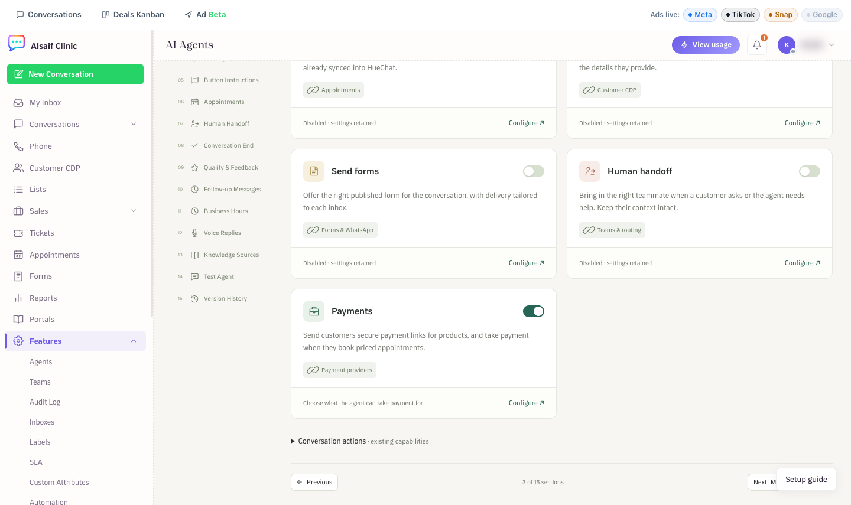
Task: Open Configure link on Send forms card
Action: point(527,263)
